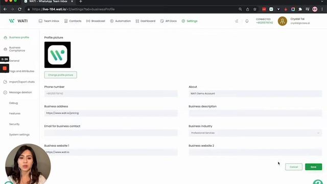
Task: Open Message deletion settings
Action: (20, 92)
